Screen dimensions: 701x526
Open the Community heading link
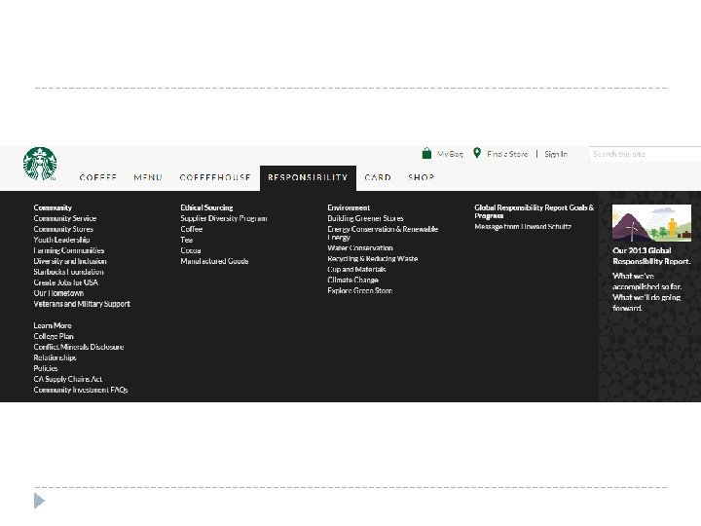[x=53, y=207]
